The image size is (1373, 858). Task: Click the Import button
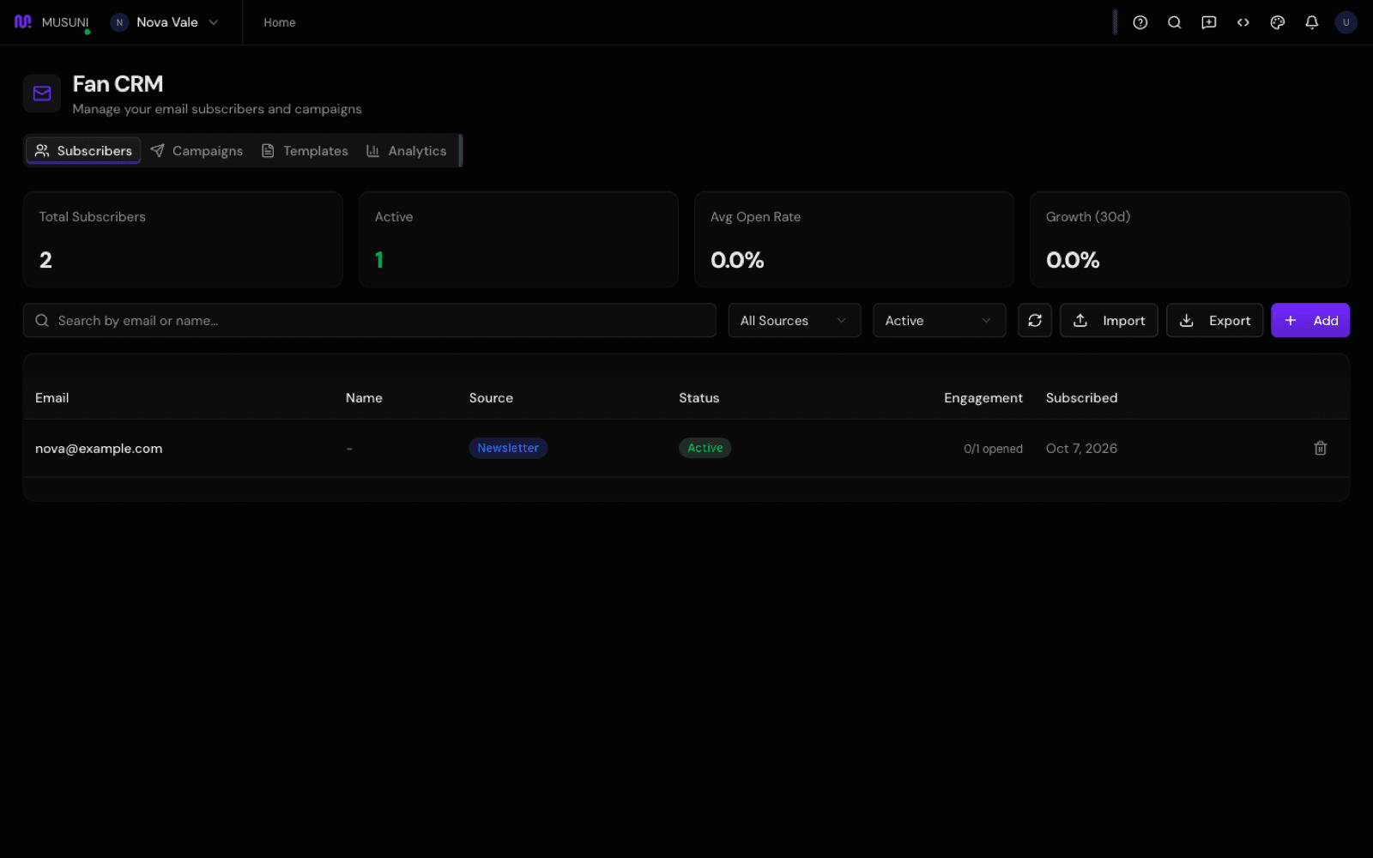pos(1109,320)
